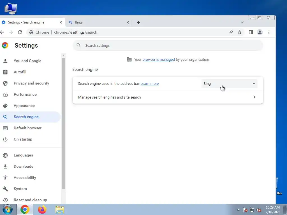
Task: Click the Chrome taskbar icon
Action: [x=25, y=209]
